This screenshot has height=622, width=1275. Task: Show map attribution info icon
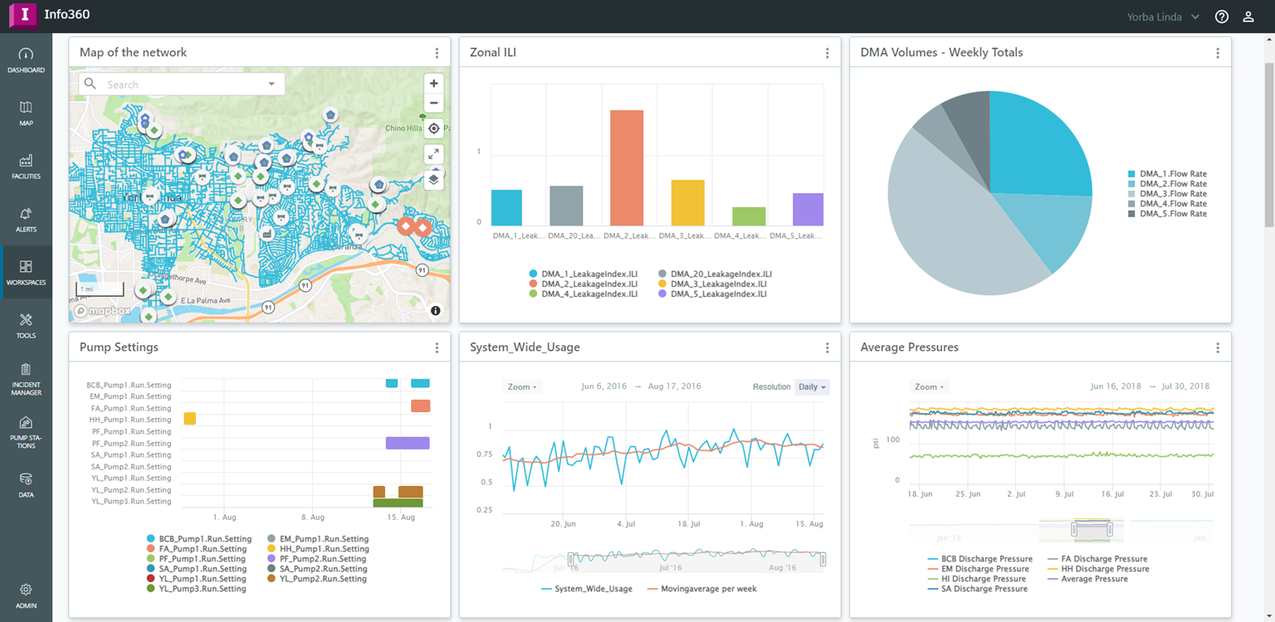point(436,310)
